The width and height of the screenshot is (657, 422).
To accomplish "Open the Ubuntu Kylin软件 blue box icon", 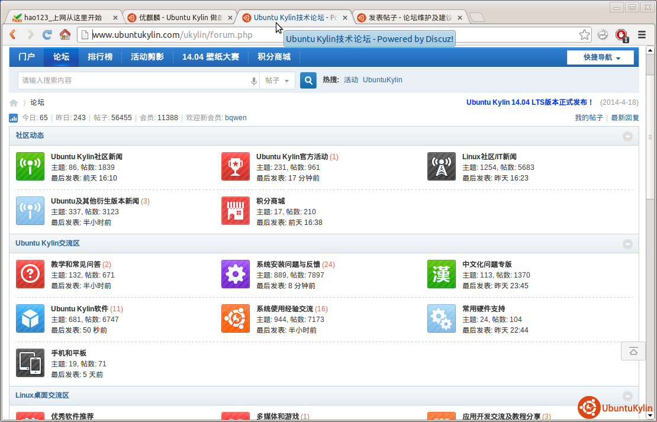I will click(30, 318).
